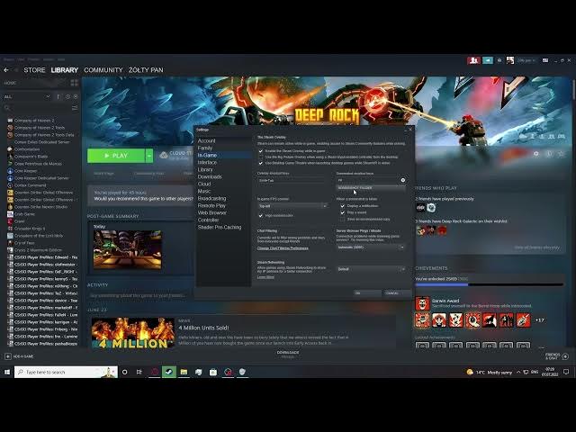
Task: Open game info icon on banner
Action: pos(549,154)
